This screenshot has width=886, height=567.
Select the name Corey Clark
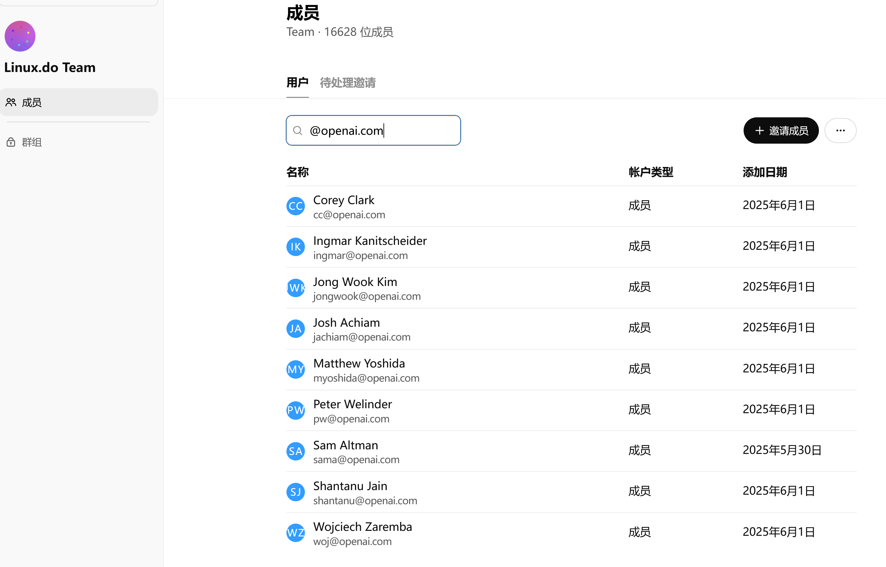pyautogui.click(x=343, y=200)
